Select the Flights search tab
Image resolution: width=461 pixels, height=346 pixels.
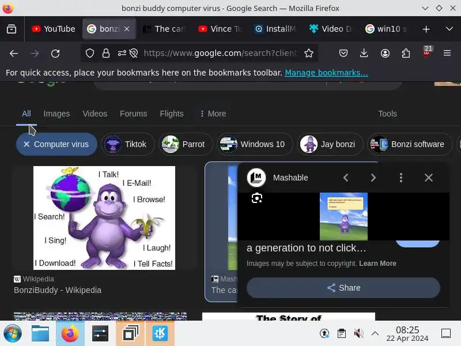click(x=172, y=114)
